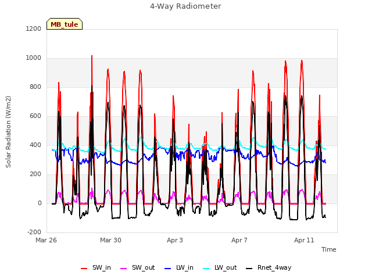Click the Mar 30 x-axis label

111,240
